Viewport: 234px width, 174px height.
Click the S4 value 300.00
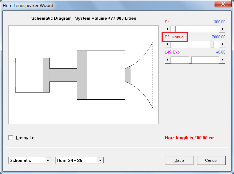[x=219, y=22]
